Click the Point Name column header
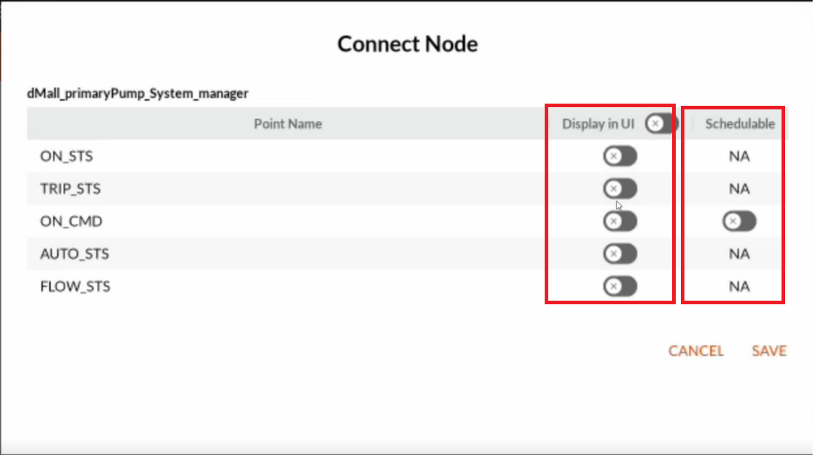 click(288, 124)
